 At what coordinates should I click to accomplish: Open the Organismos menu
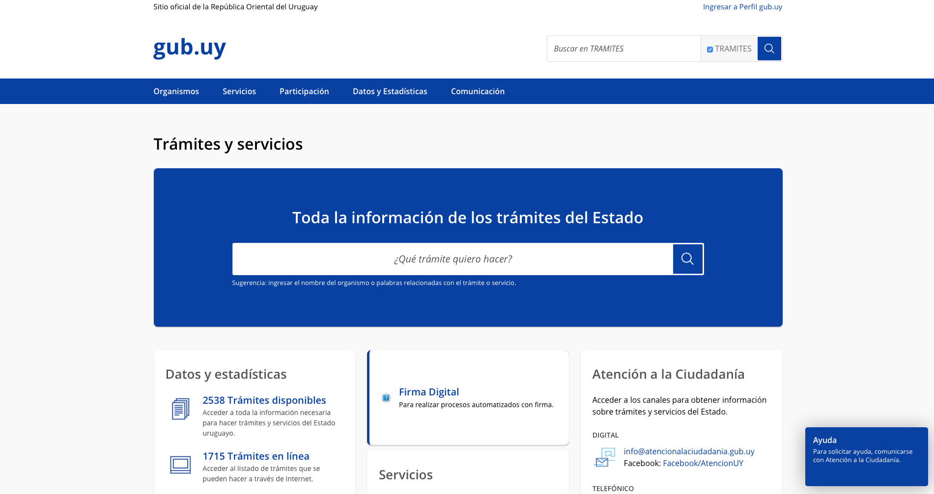coord(176,91)
